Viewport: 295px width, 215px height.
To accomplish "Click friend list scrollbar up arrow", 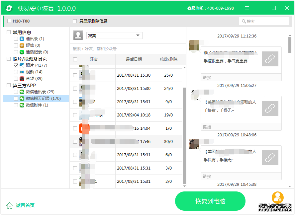I will coord(184,67).
